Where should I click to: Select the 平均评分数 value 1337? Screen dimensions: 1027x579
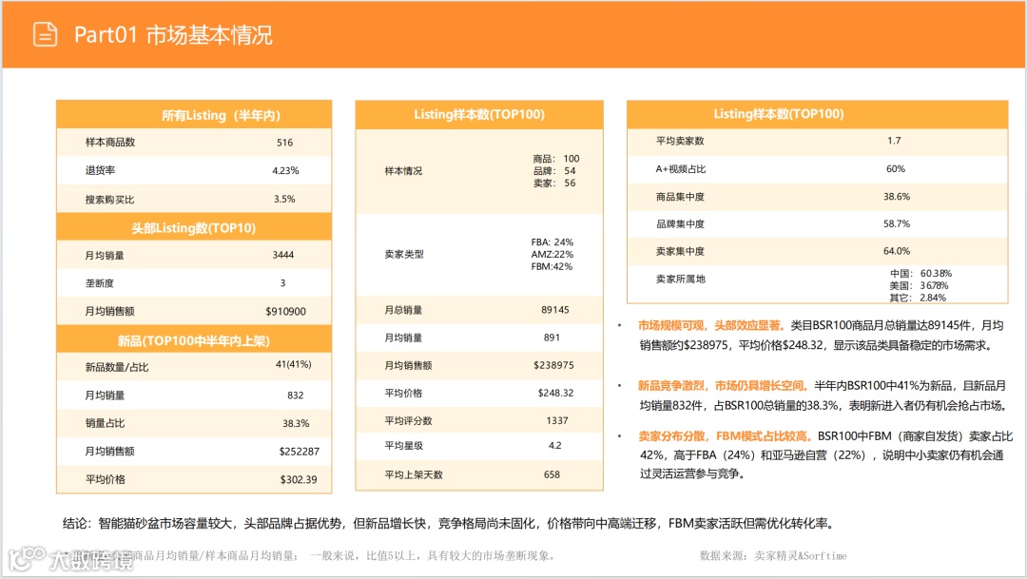click(557, 420)
